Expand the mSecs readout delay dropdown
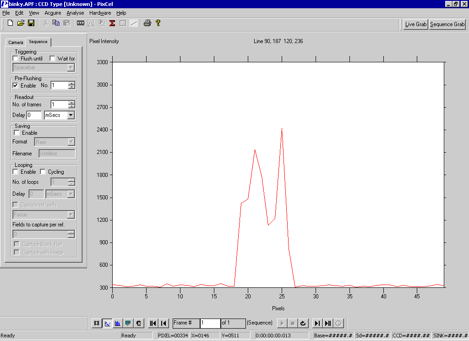Screen dimensions: 469x341 71,115
